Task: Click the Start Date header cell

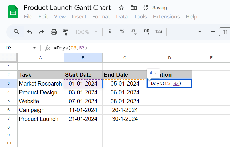Action: click(x=83, y=75)
